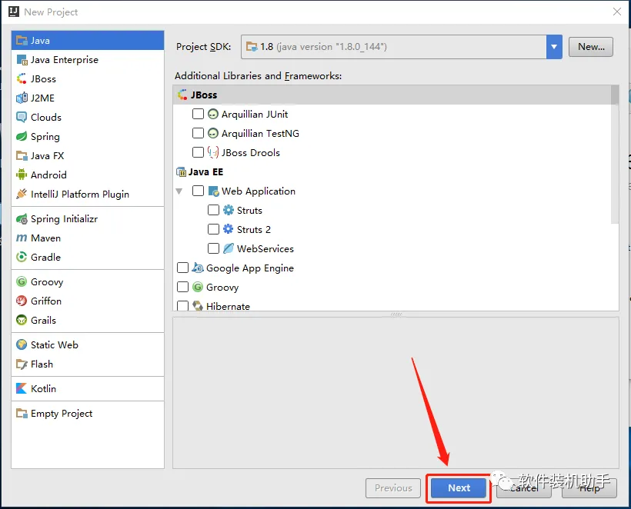
Task: Click the Empty Project folder icon
Action: coord(22,414)
